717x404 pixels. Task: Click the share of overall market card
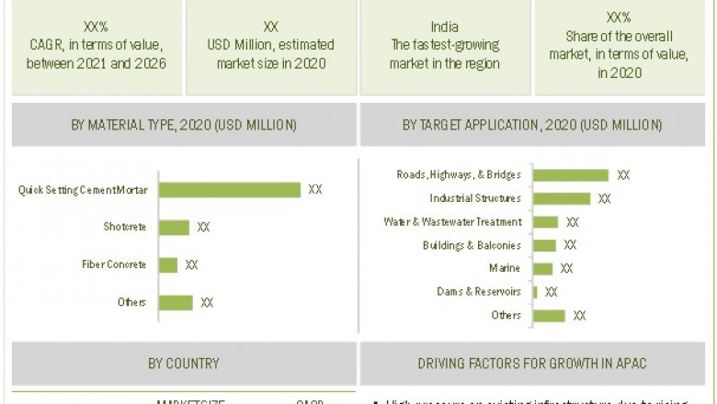pos(618,46)
